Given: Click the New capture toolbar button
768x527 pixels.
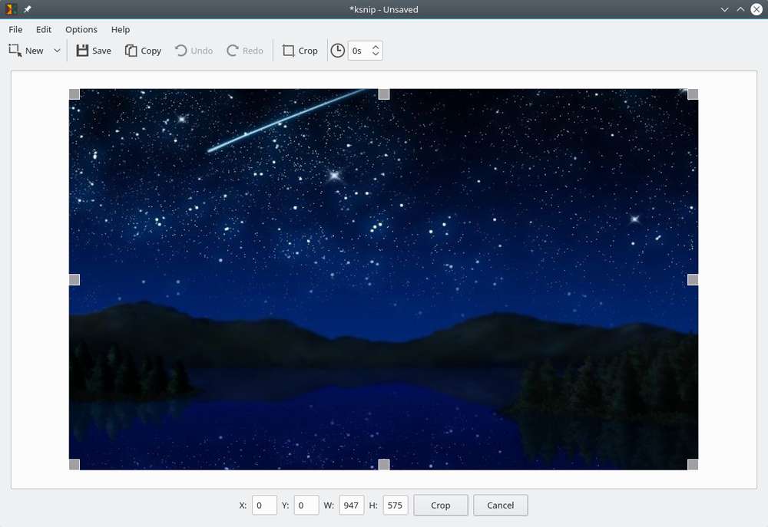Looking at the screenshot, I should click(x=26, y=51).
